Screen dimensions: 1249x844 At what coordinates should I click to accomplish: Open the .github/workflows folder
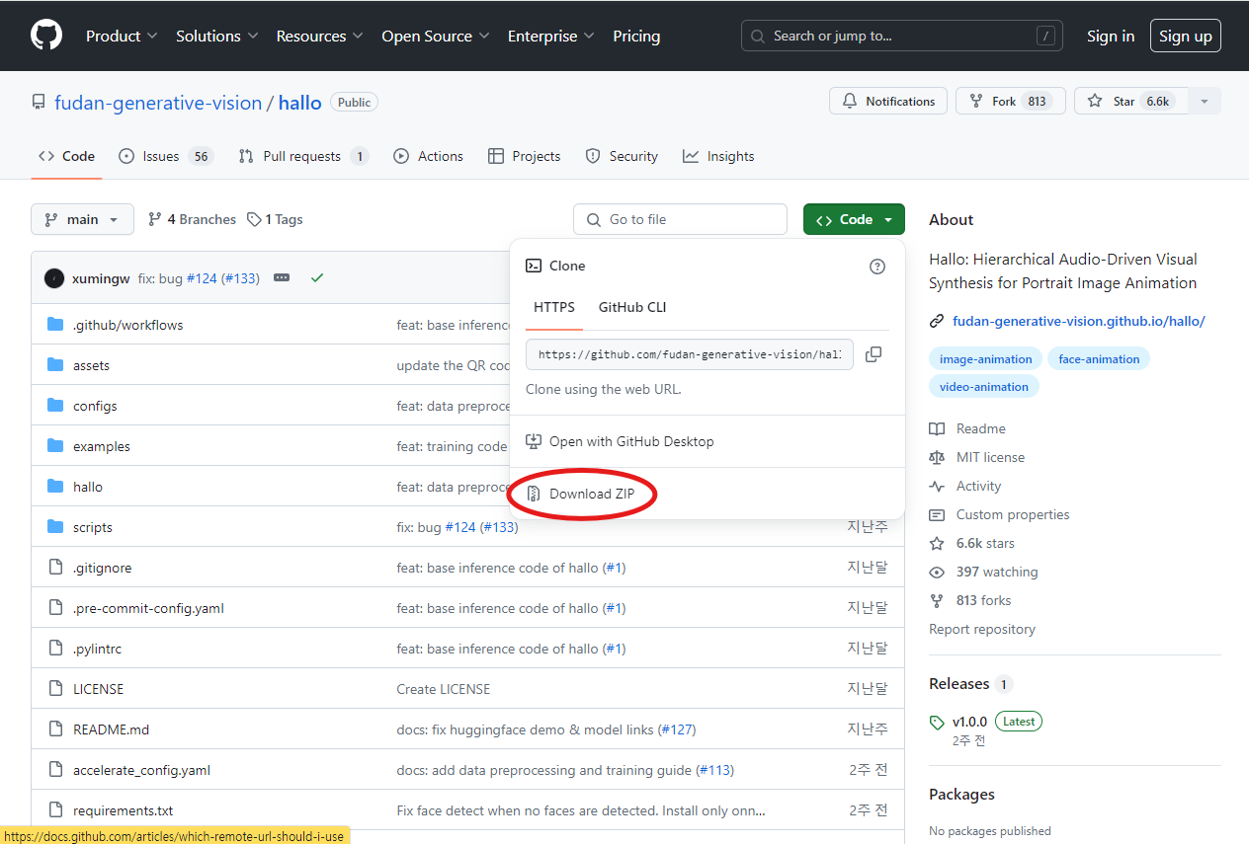pyautogui.click(x=127, y=325)
